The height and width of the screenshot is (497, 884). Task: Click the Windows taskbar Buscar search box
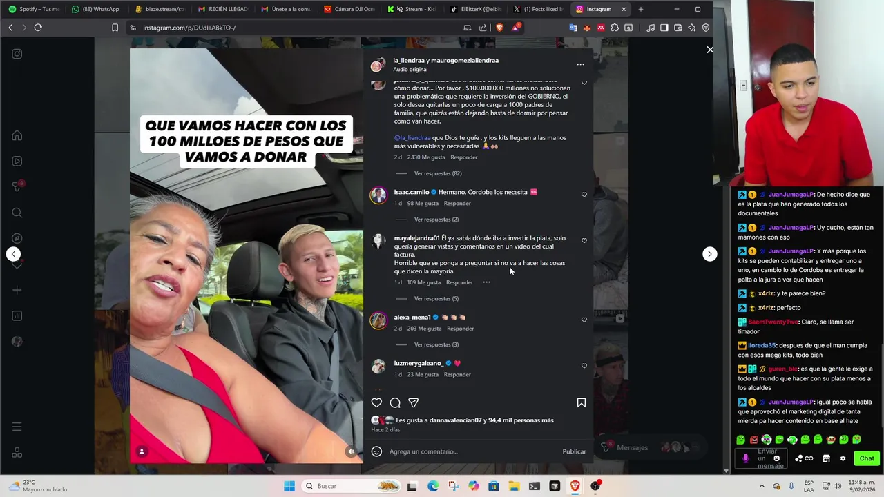[353, 486]
